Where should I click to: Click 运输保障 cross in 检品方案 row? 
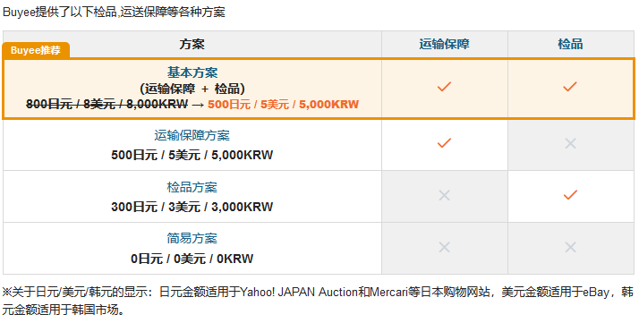pos(444,196)
